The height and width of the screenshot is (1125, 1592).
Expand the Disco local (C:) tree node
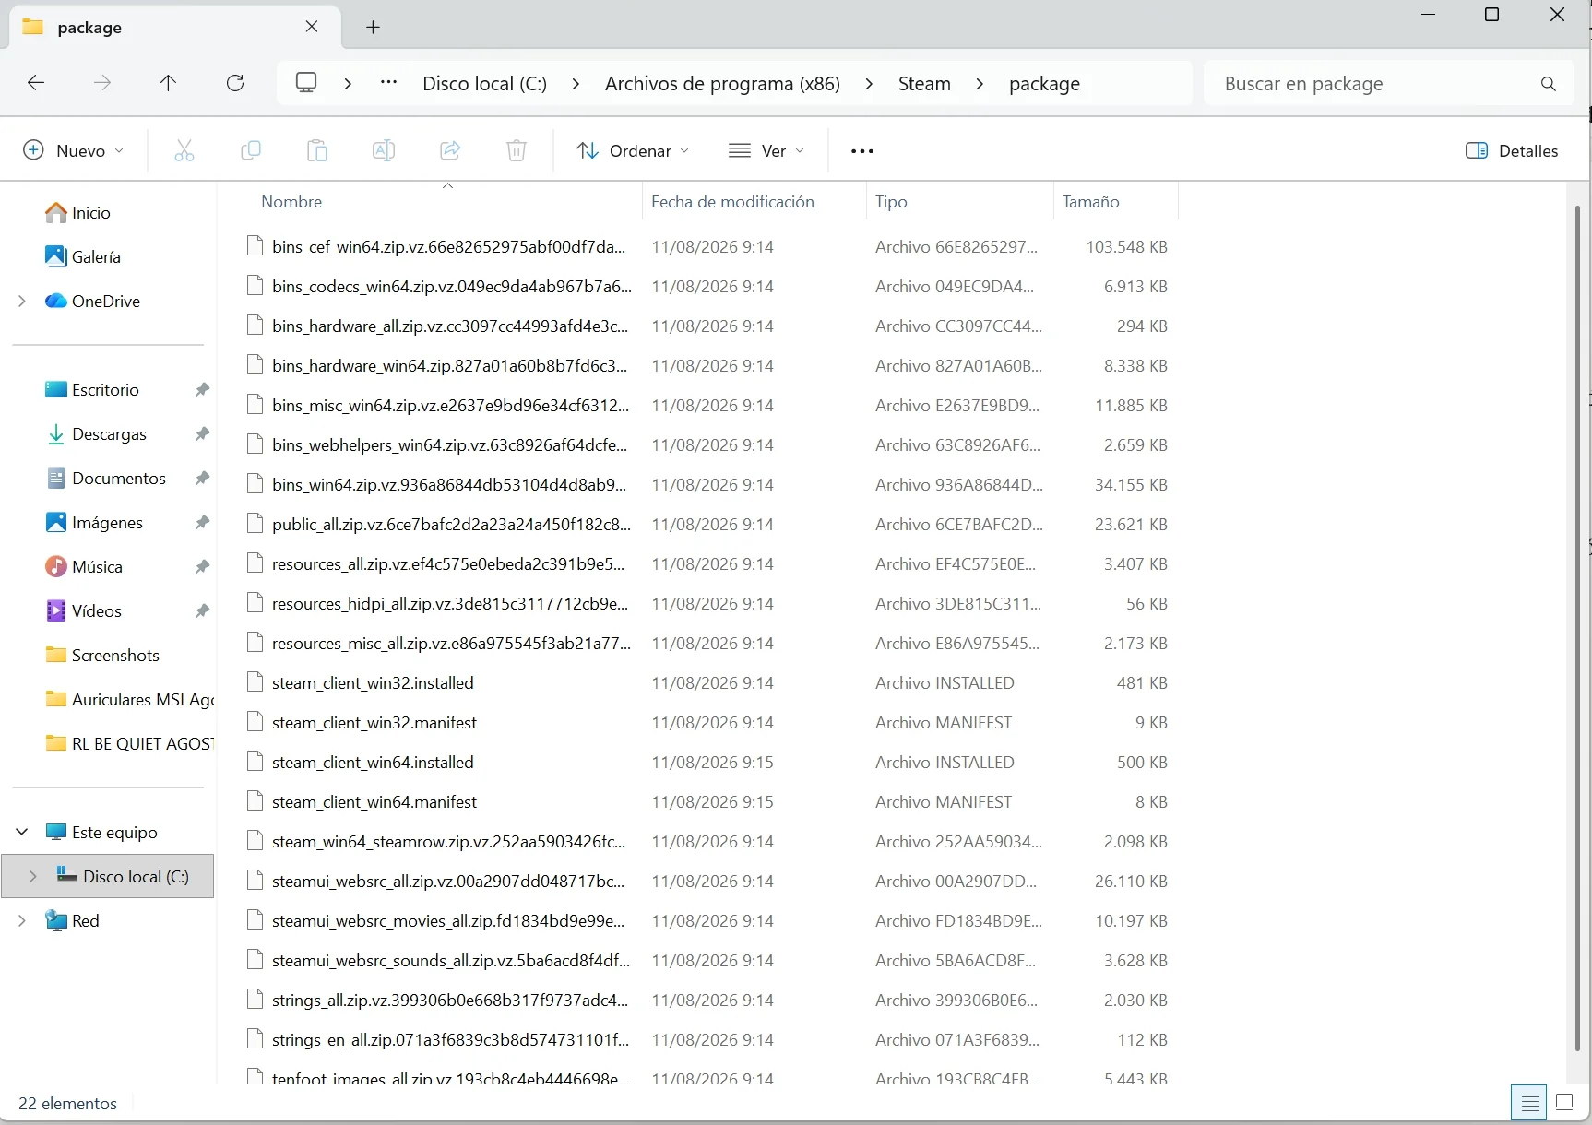[33, 876]
